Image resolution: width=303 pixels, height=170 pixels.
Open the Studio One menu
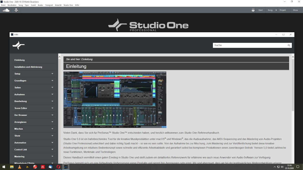point(68,5)
